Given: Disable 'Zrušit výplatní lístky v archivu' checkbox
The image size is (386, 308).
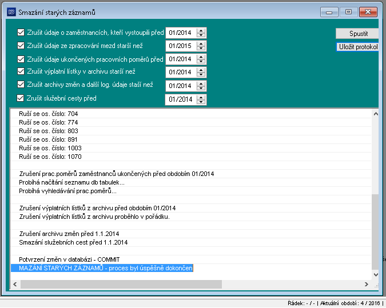Looking at the screenshot, I should coord(21,71).
